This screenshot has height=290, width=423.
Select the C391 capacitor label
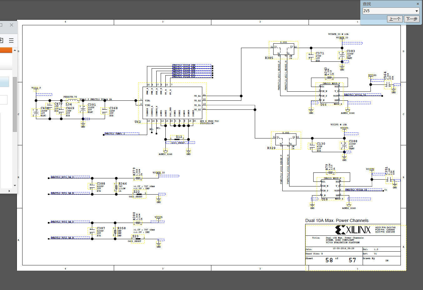pyautogui.click(x=92, y=105)
